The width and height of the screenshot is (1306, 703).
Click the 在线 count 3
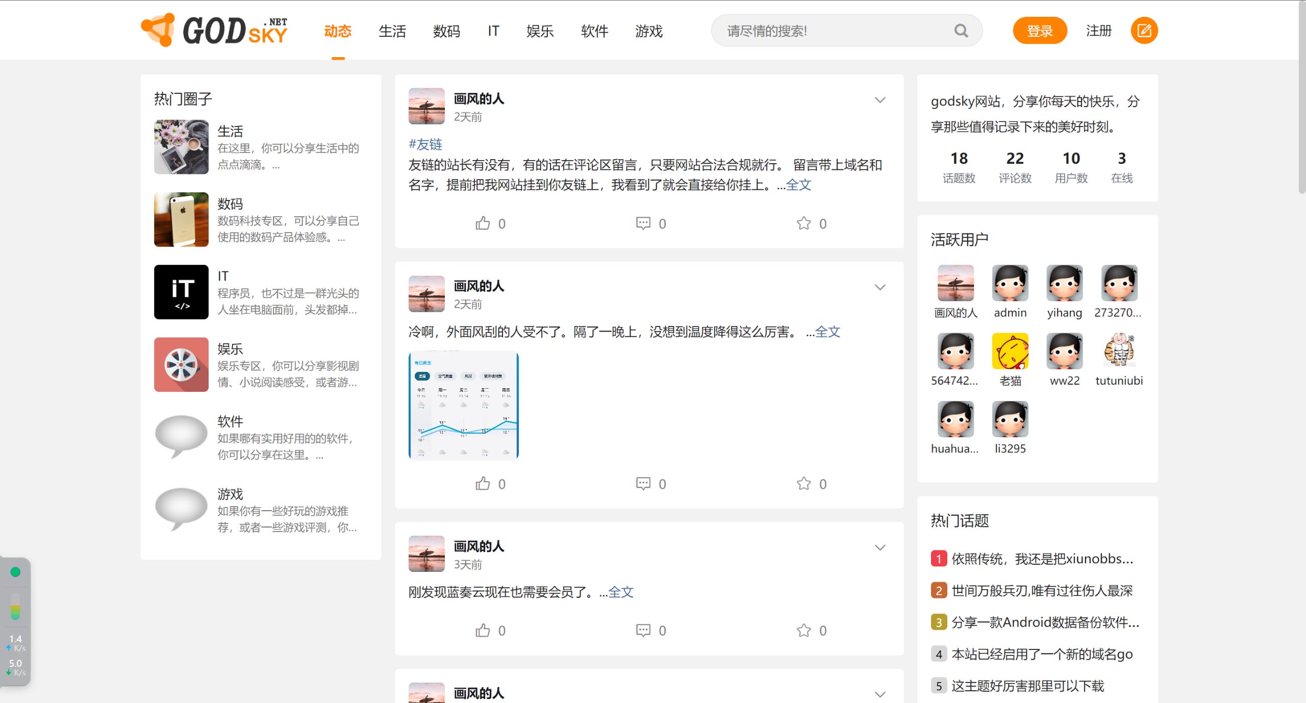[x=1122, y=158]
